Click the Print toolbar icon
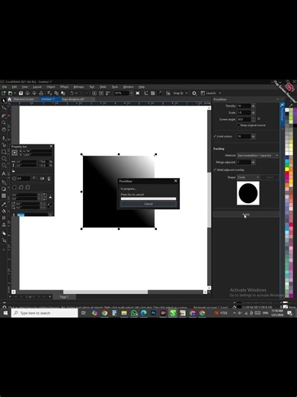The width and height of the screenshot is (297, 397). pos(41,93)
